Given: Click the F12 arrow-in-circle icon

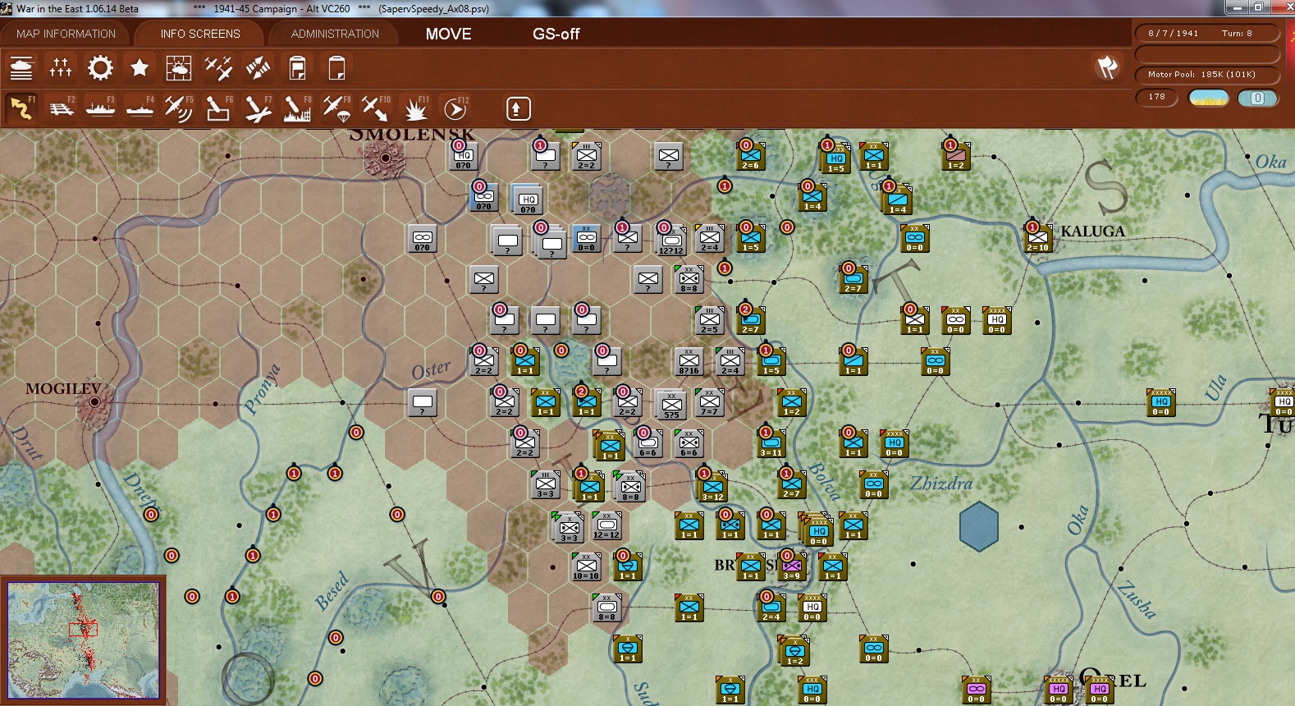Looking at the screenshot, I should tap(455, 108).
